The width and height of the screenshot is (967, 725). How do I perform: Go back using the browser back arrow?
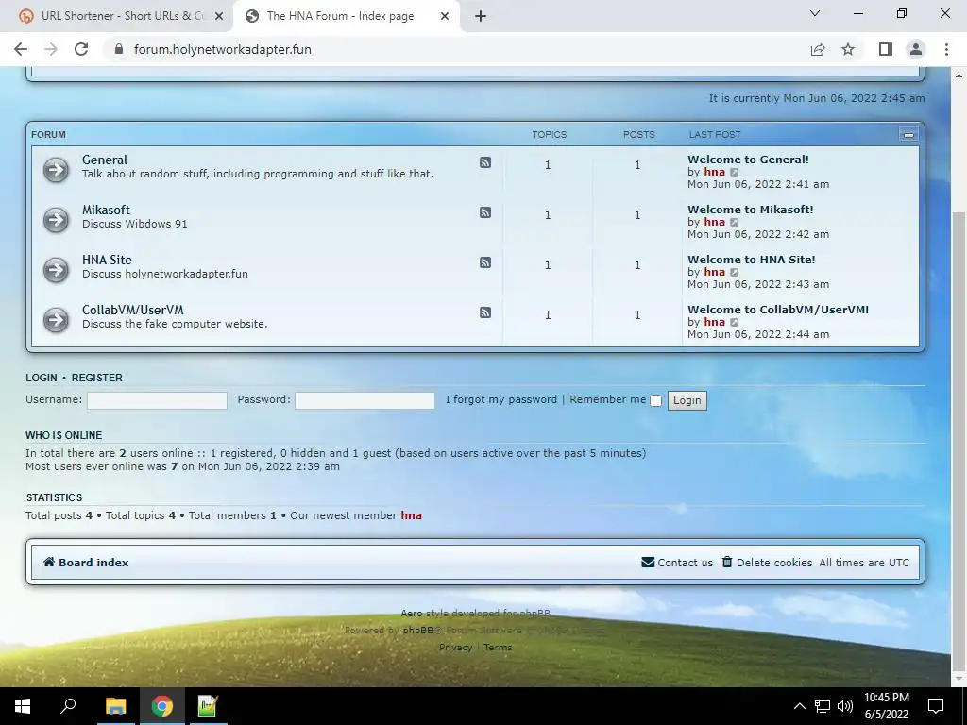tap(21, 49)
